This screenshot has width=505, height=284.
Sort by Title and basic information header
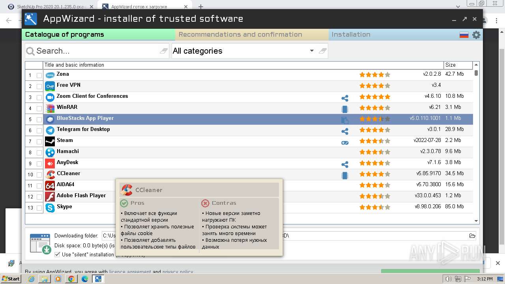coord(243,65)
